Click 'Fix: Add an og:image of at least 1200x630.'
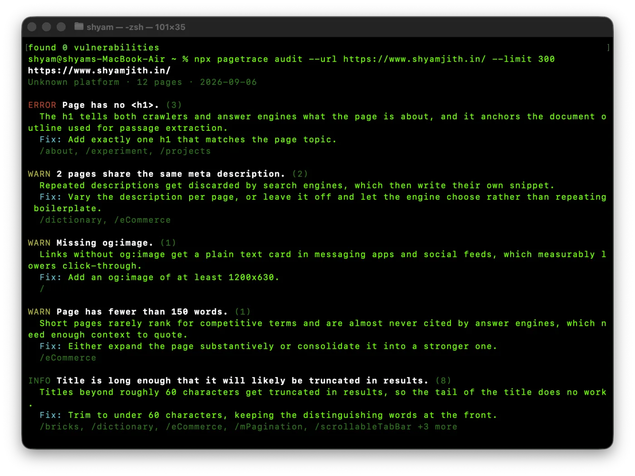635x476 pixels. pyautogui.click(x=159, y=277)
